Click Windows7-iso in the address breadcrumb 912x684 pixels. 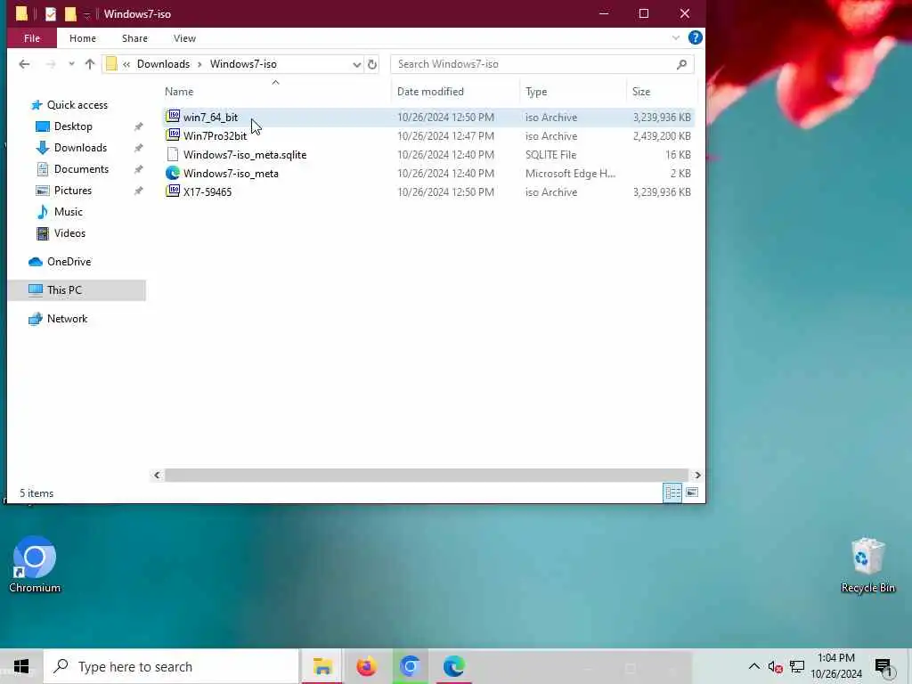(x=243, y=64)
